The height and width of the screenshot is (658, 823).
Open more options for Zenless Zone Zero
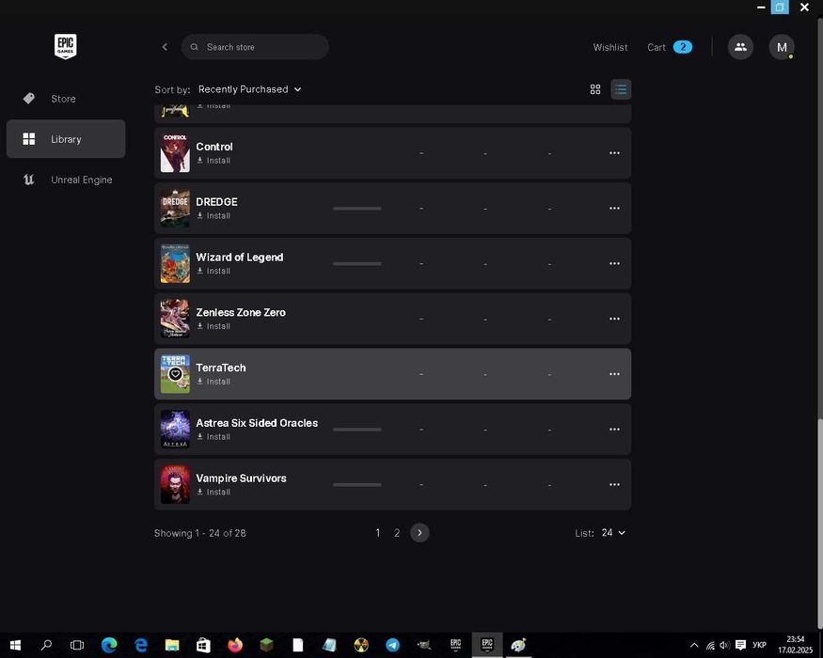pos(614,319)
